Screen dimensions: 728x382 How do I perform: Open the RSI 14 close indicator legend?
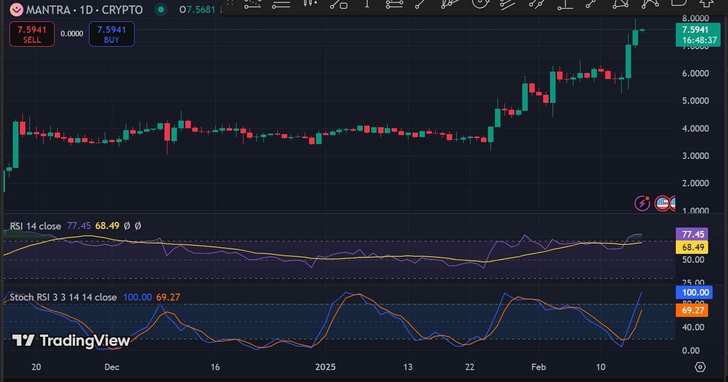(35, 226)
